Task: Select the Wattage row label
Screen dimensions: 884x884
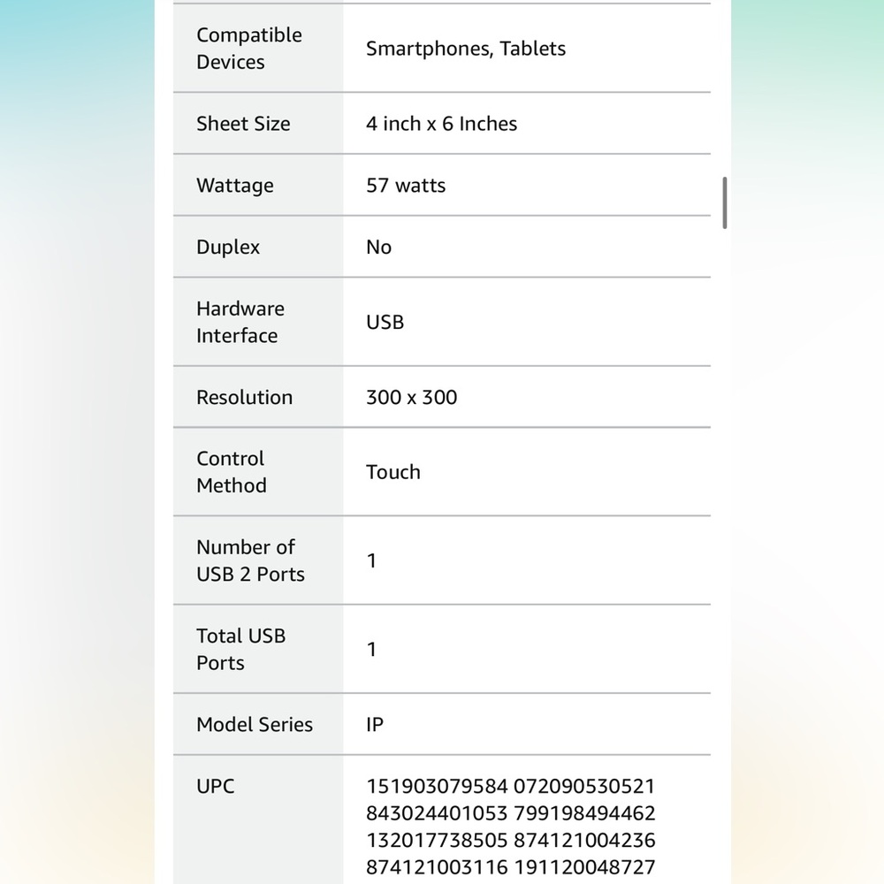Action: point(235,186)
